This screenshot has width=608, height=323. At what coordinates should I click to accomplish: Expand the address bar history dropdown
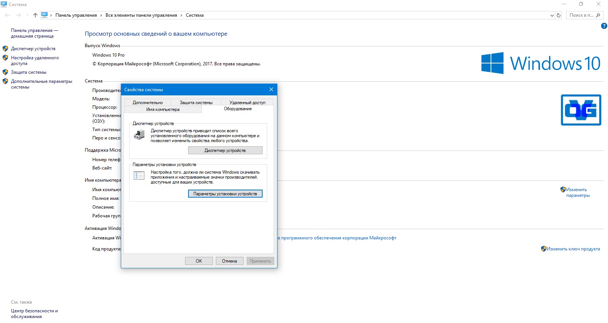pos(552,16)
